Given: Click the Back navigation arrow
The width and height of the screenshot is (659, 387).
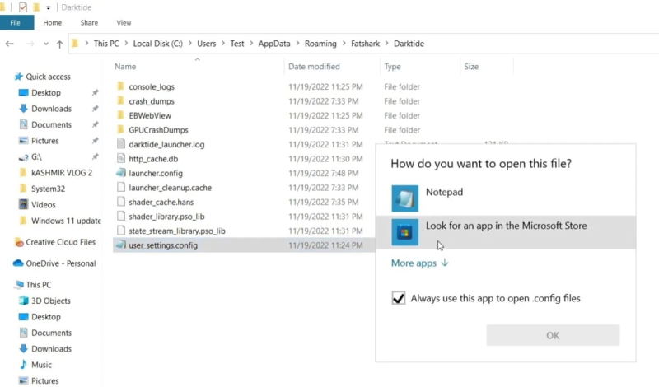Looking at the screenshot, I should (9, 44).
